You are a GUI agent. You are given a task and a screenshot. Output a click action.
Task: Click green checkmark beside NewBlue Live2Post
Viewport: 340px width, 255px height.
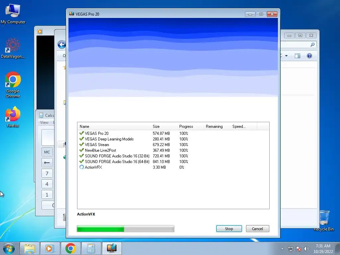pos(82,150)
